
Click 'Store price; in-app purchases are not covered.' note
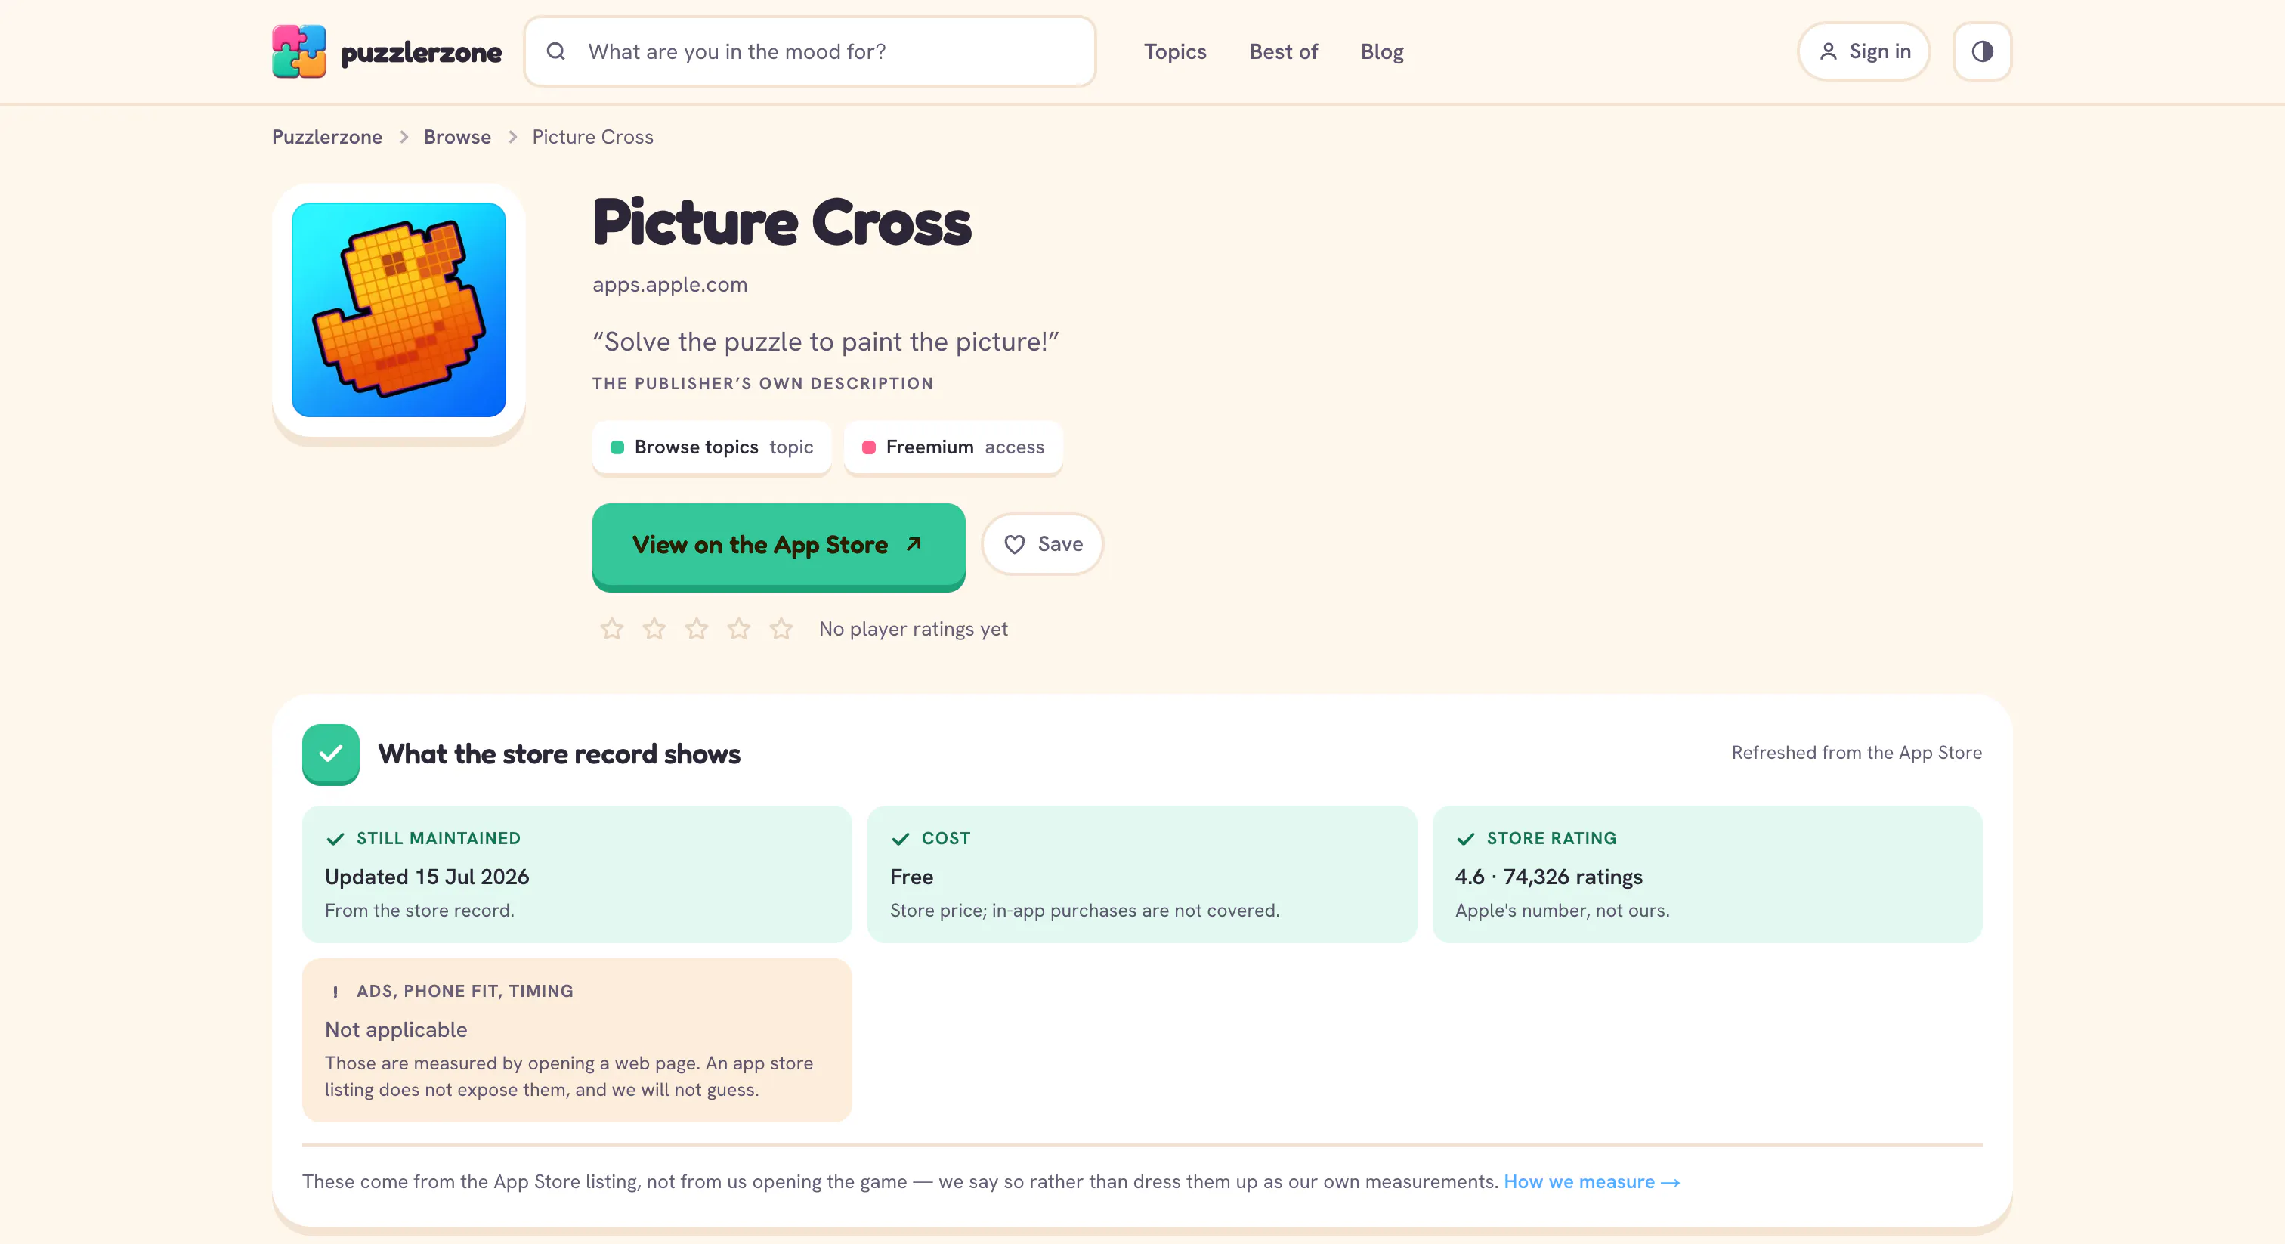pos(1085,911)
